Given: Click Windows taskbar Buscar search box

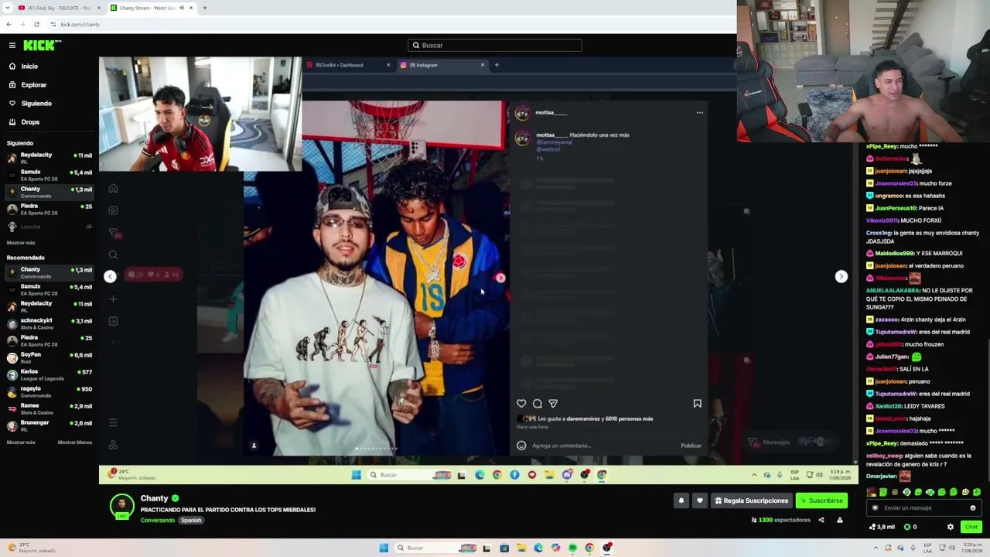Looking at the screenshot, I should click(435, 548).
